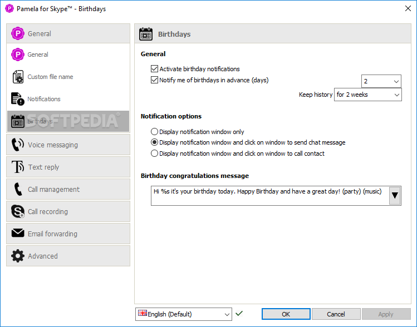Open Custom file name settings
Screen dimensions: 417x327
pos(68,77)
